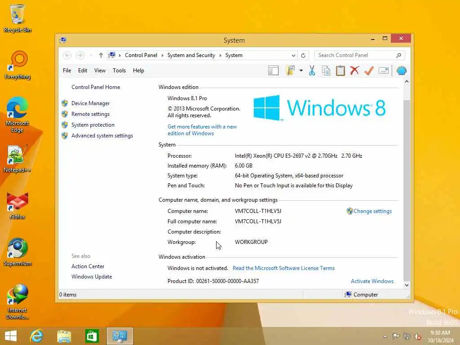460x345 pixels.
Task: Click the System window title bar icon
Action: pos(63,40)
